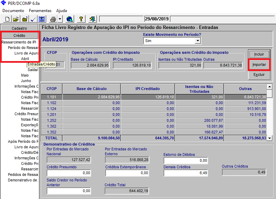This screenshot has width=276, height=199.
Task: Click the printer icon
Action: [x=53, y=19]
